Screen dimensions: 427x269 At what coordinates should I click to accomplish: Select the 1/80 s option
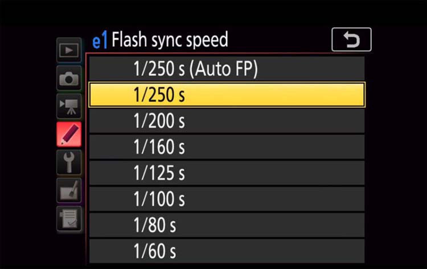(227, 225)
